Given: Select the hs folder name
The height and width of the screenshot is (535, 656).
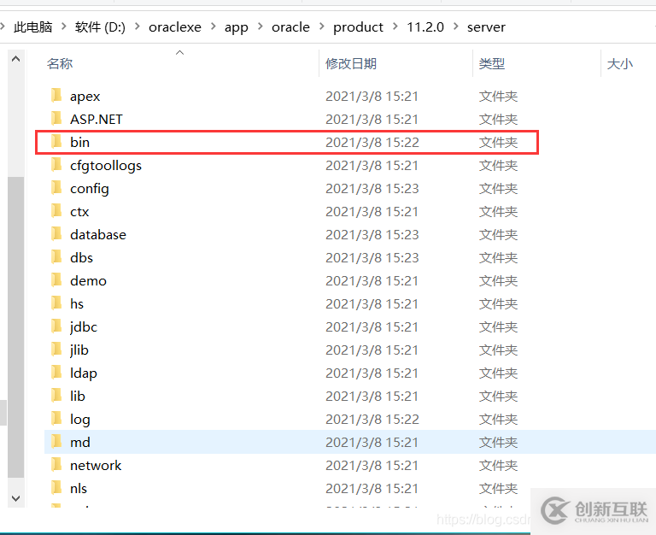Looking at the screenshot, I should (x=77, y=303).
